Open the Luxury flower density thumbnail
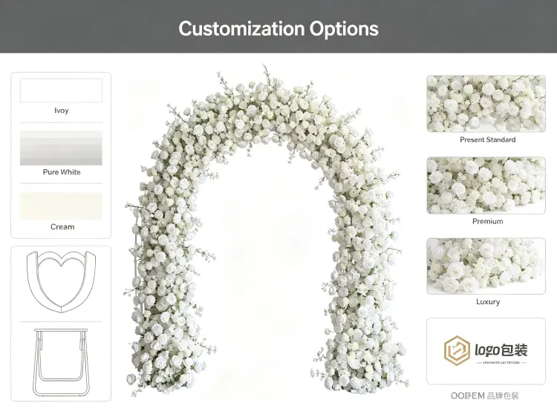The height and width of the screenshot is (417, 557). click(x=486, y=266)
